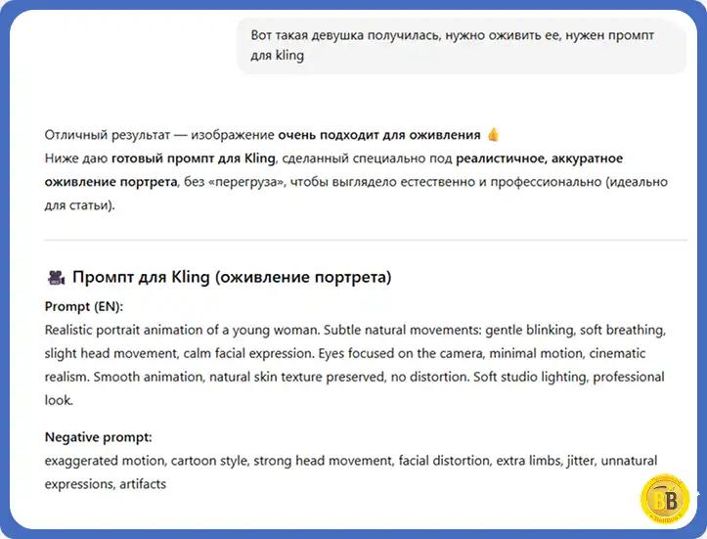Click the "Prompt (EN):" label
707x539 pixels.
[x=84, y=306]
